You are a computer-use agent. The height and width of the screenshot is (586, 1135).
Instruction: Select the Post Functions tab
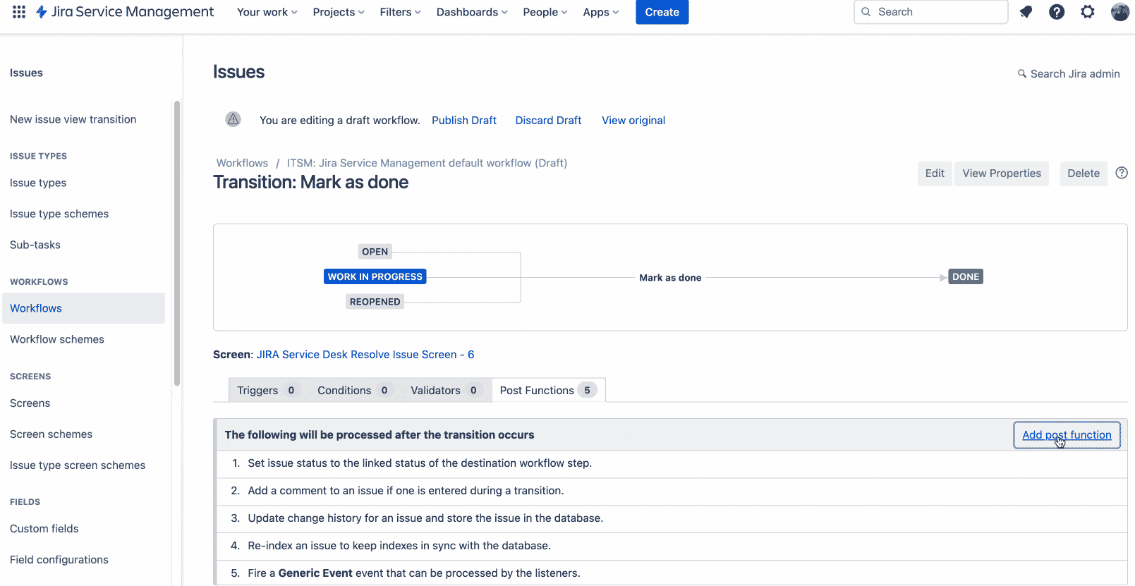[548, 390]
